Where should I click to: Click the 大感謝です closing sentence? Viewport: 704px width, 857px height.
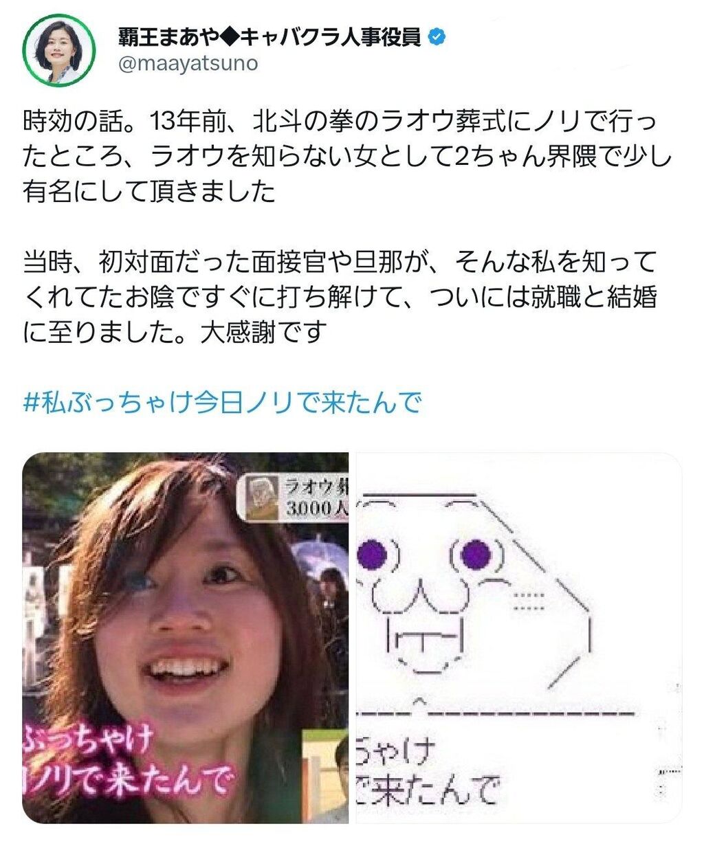(262, 332)
